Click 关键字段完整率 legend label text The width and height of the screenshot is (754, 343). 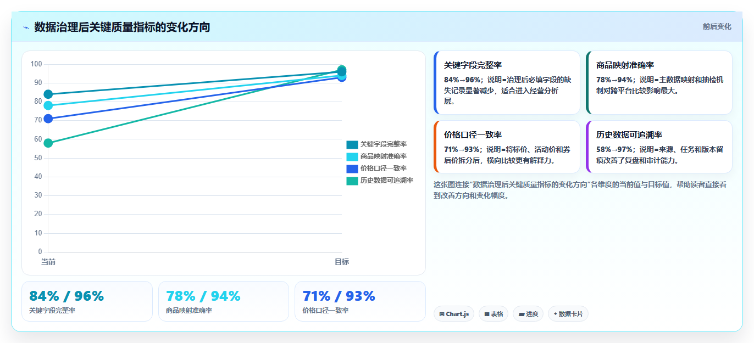pyautogui.click(x=384, y=144)
